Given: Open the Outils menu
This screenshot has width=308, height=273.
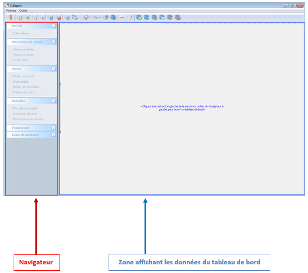Looking at the screenshot, I should [x=23, y=10].
